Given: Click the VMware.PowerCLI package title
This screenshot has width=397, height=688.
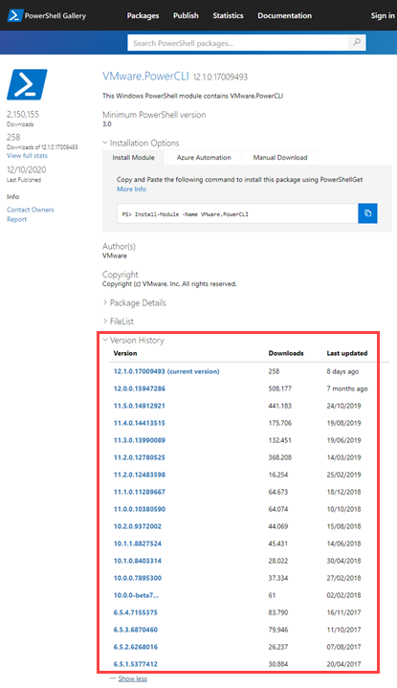Looking at the screenshot, I should (145, 77).
